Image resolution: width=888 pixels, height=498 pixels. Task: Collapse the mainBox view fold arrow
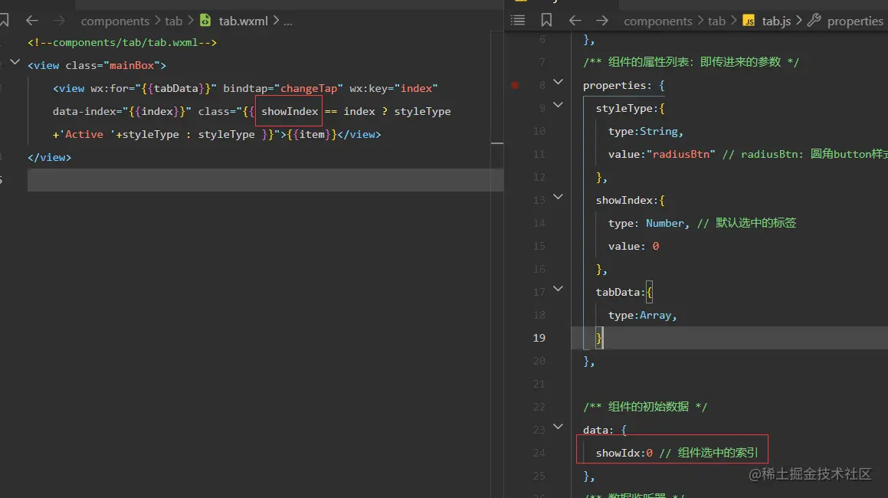click(x=15, y=62)
